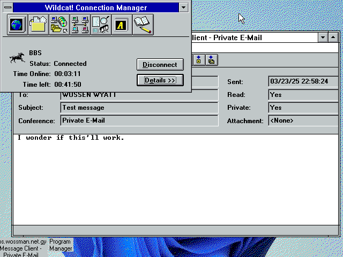
Task: Select the Program Manager desktop icon label
Action: [x=61, y=245]
